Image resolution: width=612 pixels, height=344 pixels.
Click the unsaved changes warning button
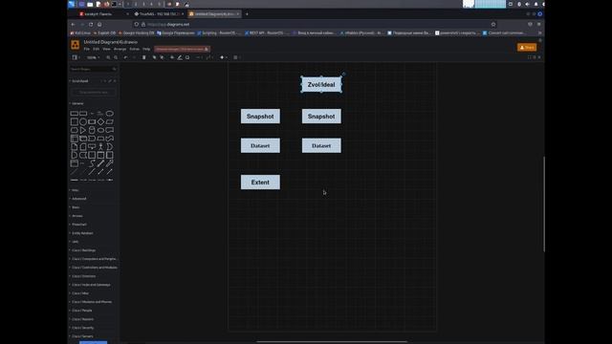pyautogui.click(x=182, y=49)
